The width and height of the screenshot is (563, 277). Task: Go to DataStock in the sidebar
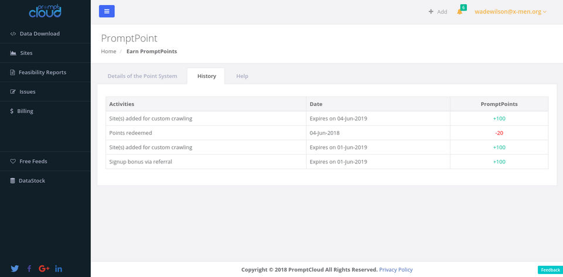pyautogui.click(x=32, y=180)
